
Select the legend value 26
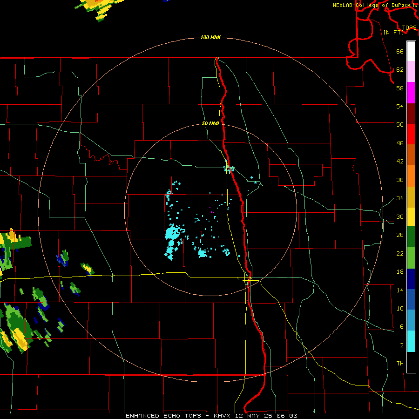(x=400, y=235)
